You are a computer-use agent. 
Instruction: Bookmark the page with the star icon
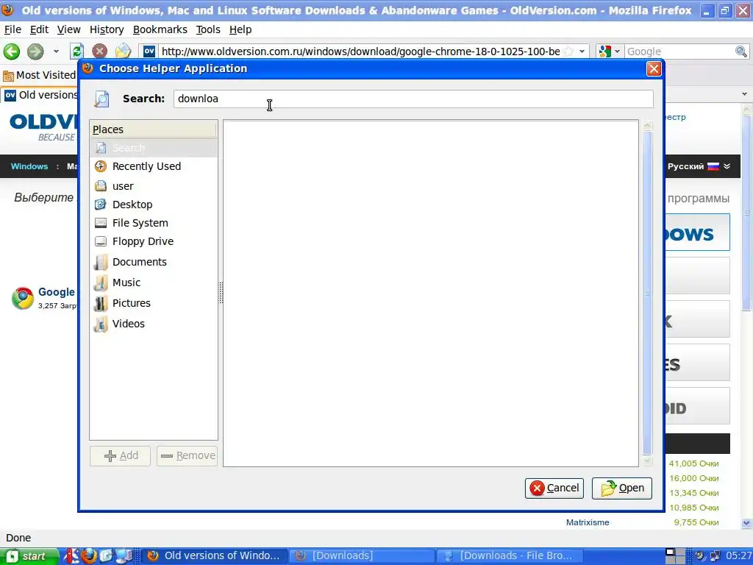click(568, 51)
